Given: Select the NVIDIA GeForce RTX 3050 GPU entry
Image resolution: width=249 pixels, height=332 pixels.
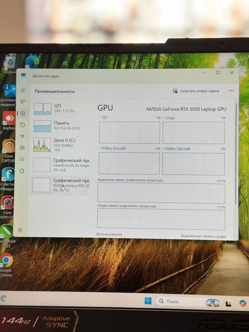Looking at the screenshot, I should [x=60, y=185].
